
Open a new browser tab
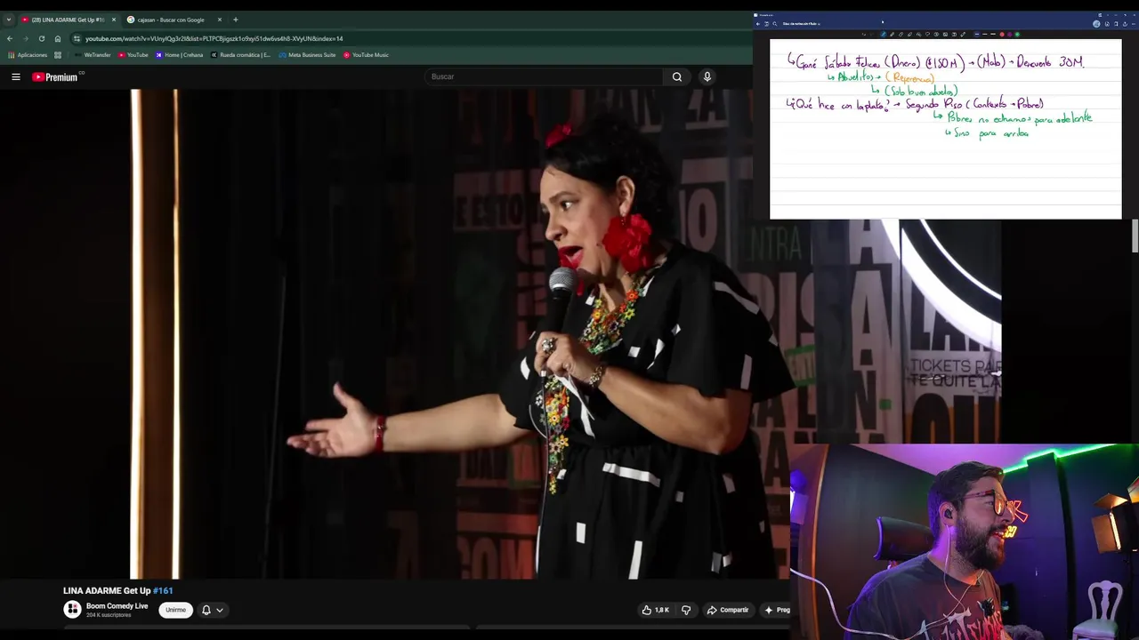(x=236, y=20)
